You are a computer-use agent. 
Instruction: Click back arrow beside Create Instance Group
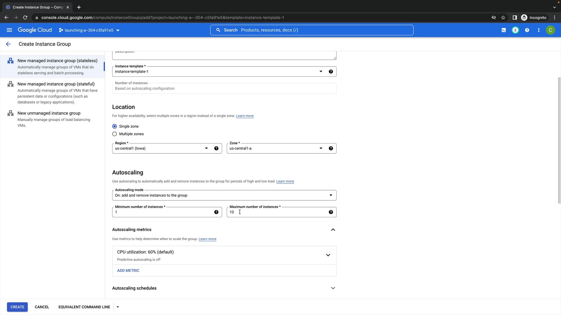8,44
